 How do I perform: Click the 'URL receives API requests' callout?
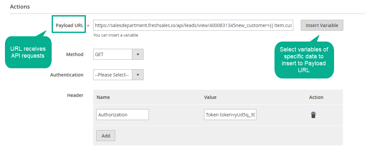click(28, 52)
